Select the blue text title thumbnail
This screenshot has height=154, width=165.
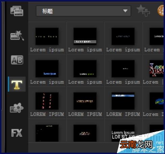[47, 69]
